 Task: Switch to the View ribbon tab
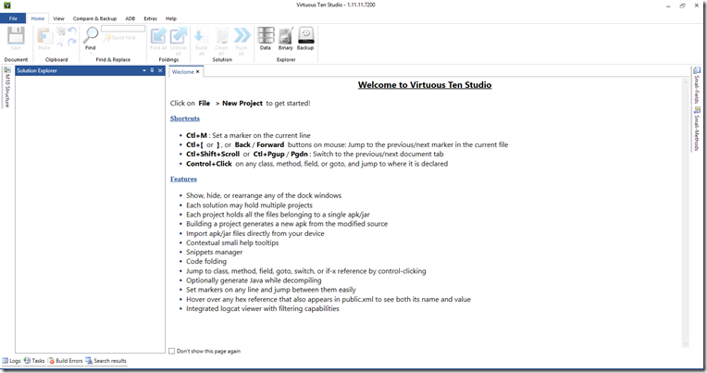coord(58,19)
